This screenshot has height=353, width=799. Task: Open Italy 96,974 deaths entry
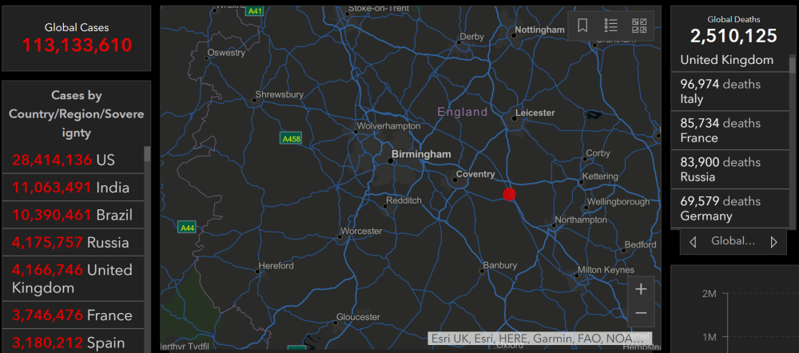click(x=729, y=91)
